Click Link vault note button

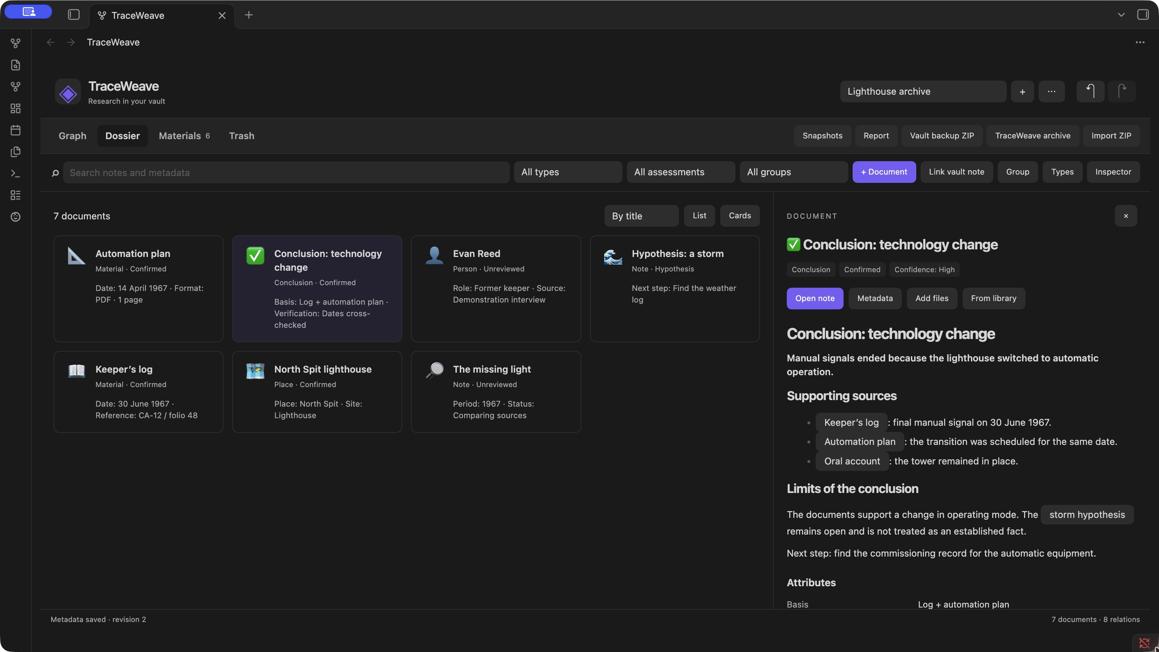[x=956, y=172]
